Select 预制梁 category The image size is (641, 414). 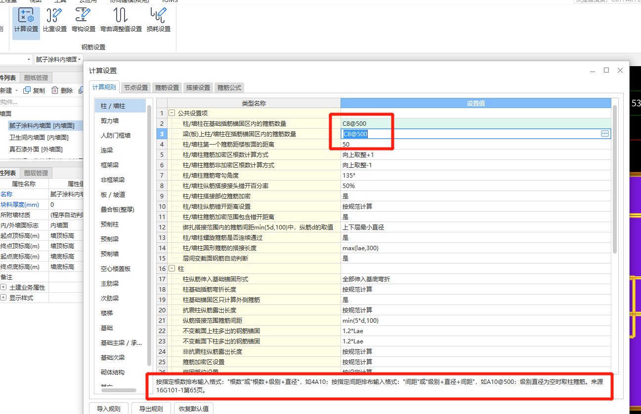(x=120, y=239)
